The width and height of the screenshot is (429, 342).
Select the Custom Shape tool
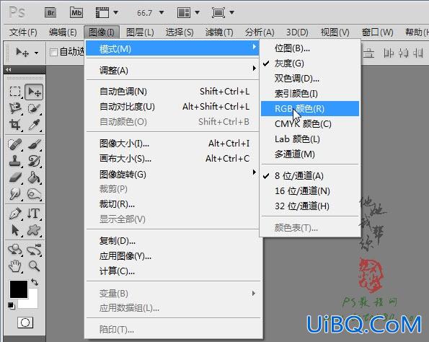[34, 230]
